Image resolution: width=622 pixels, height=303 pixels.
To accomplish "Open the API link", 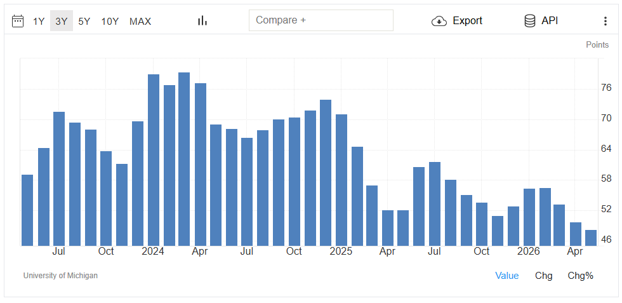I will pyautogui.click(x=550, y=21).
